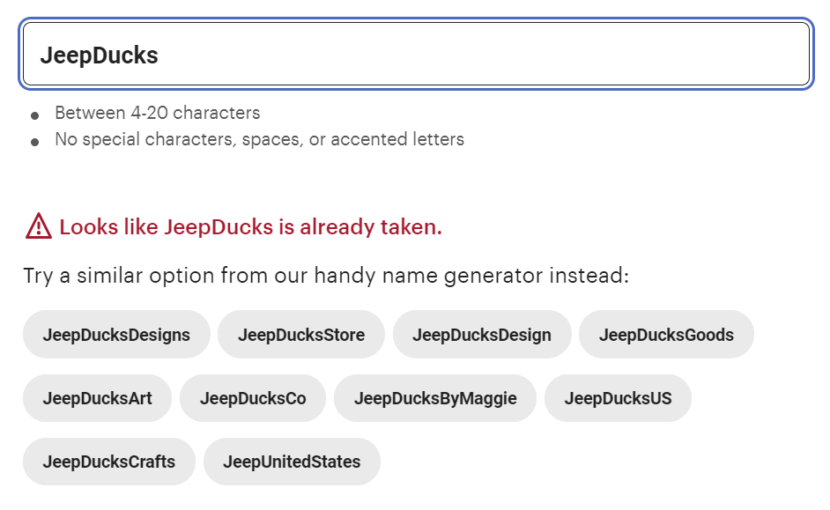Pick the JeepDucksCo name chip

pyautogui.click(x=253, y=398)
